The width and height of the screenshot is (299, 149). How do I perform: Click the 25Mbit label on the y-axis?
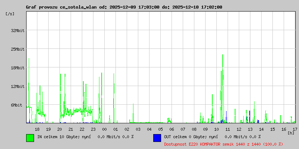coord(18,49)
